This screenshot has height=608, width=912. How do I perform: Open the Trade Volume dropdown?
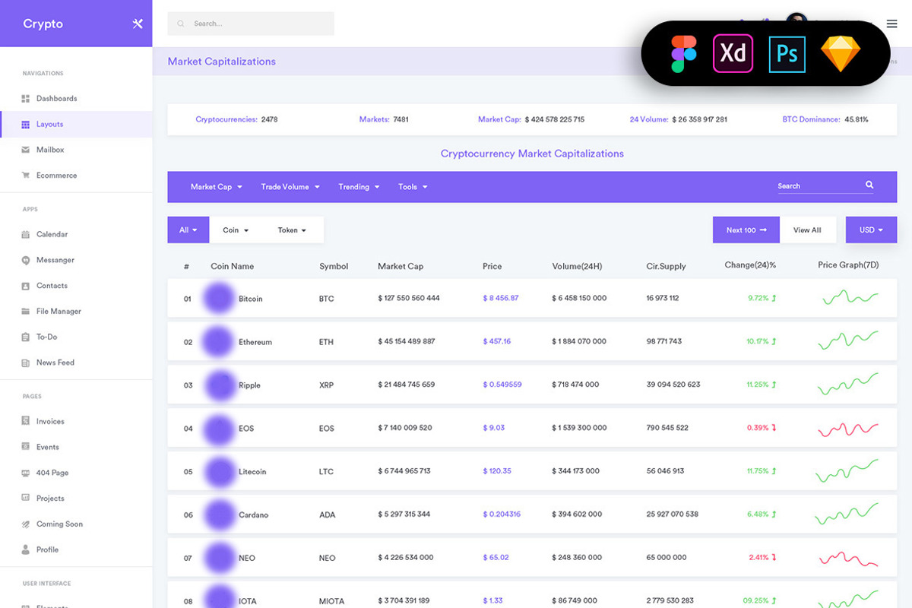[290, 187]
